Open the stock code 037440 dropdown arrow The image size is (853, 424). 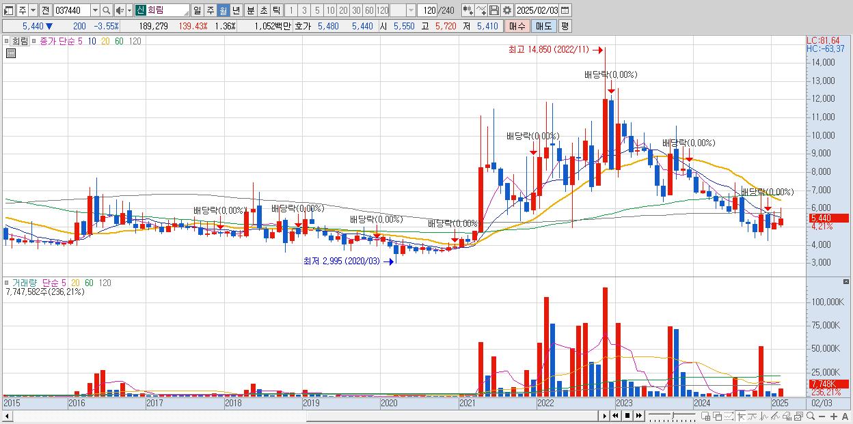coord(95,10)
